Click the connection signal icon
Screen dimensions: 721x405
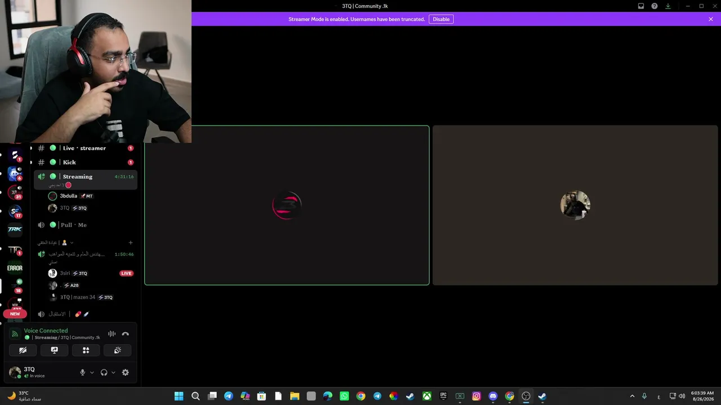coord(15,334)
